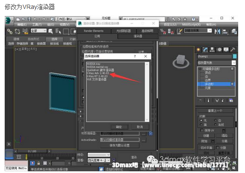Enable the 分割 checkbox

(x=217, y=147)
